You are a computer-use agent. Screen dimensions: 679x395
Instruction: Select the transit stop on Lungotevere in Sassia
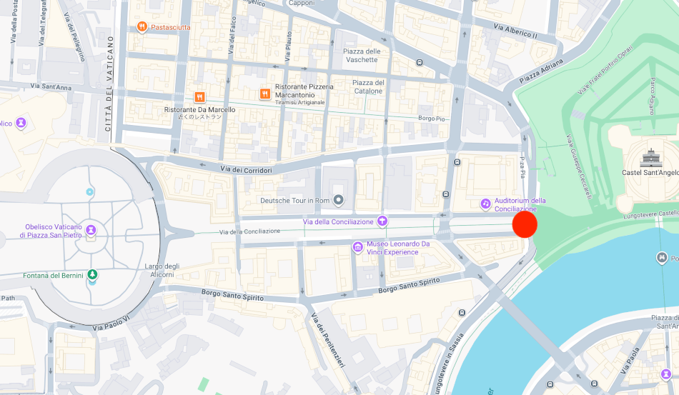pyautogui.click(x=462, y=313)
